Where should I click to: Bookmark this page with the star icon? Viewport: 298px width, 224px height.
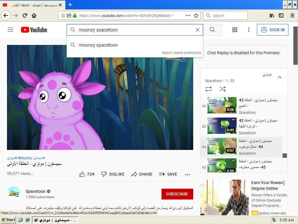[x=196, y=16]
